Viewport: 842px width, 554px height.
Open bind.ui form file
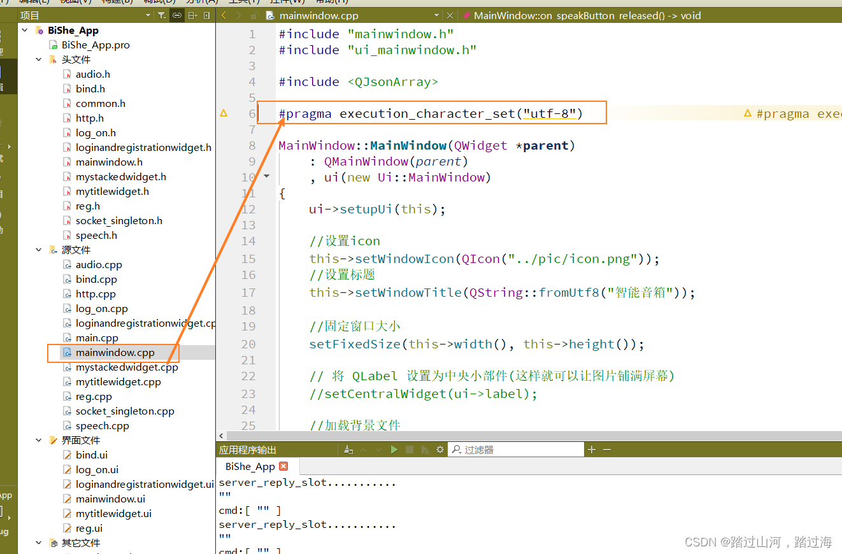pos(92,455)
